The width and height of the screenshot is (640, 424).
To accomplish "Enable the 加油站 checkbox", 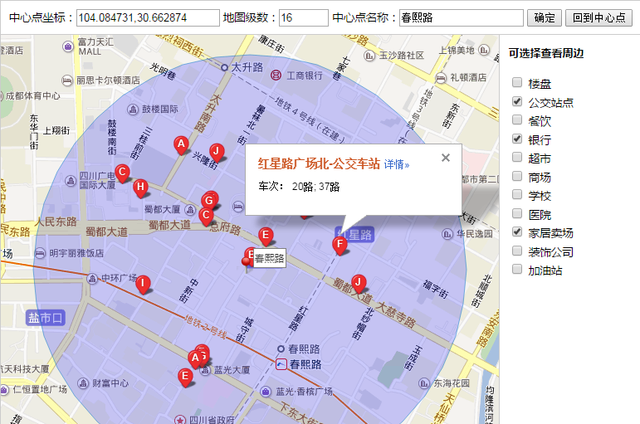I will point(517,269).
